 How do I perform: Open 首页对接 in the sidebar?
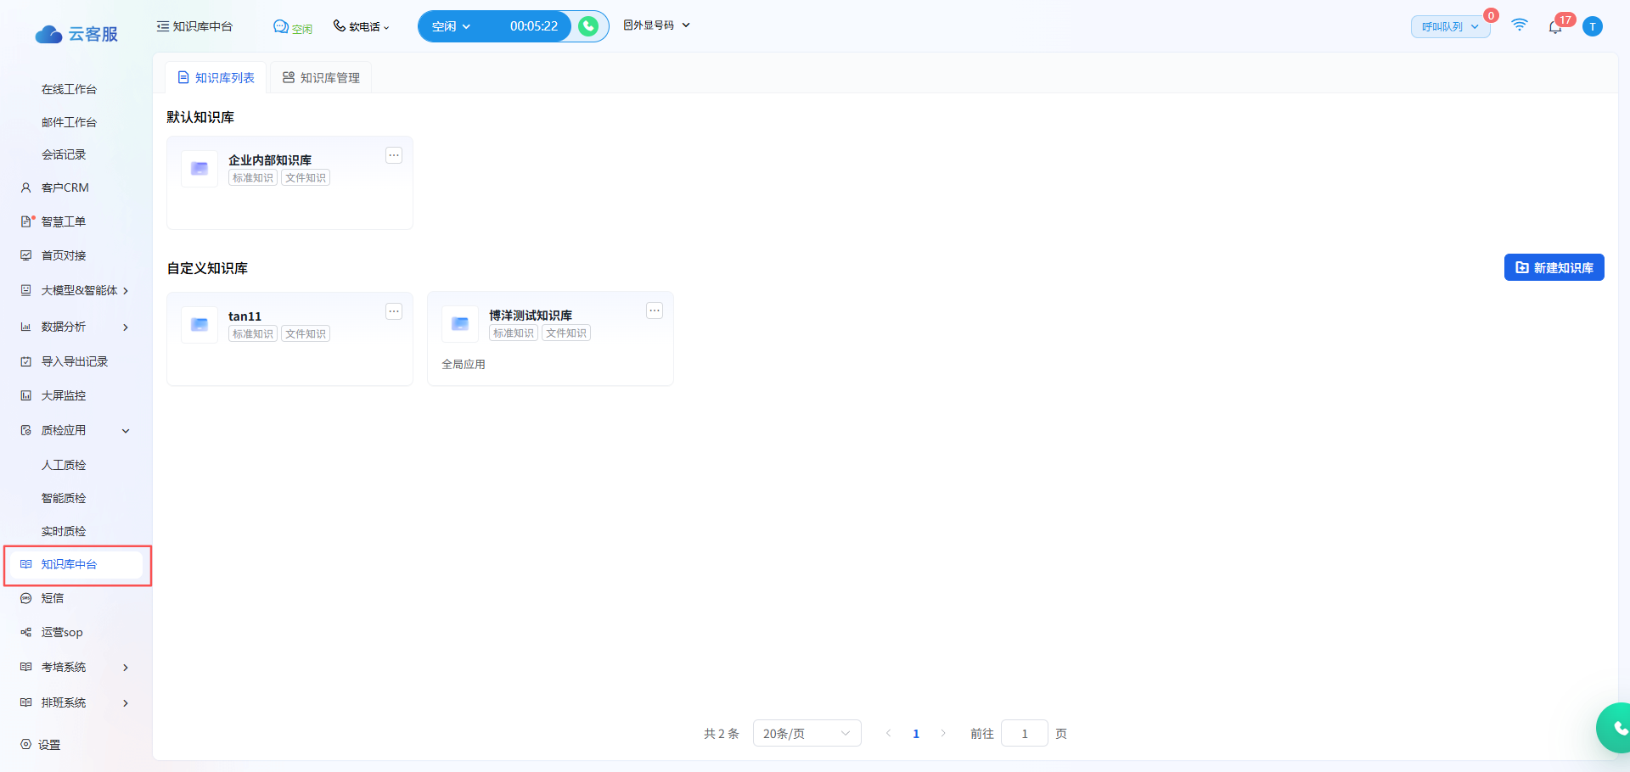coord(64,255)
